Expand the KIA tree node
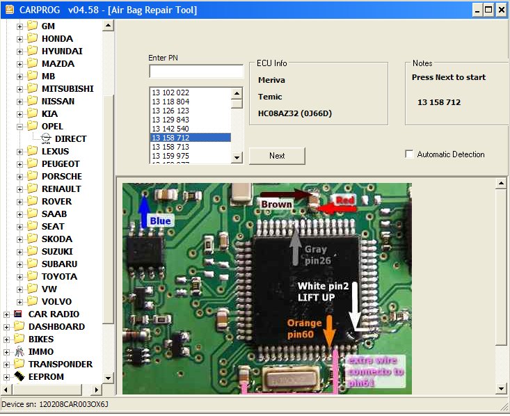 (19, 114)
